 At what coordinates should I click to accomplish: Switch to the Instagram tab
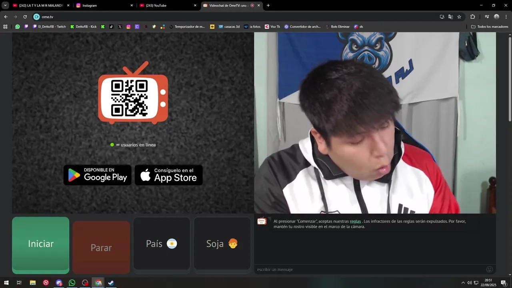coord(105,6)
